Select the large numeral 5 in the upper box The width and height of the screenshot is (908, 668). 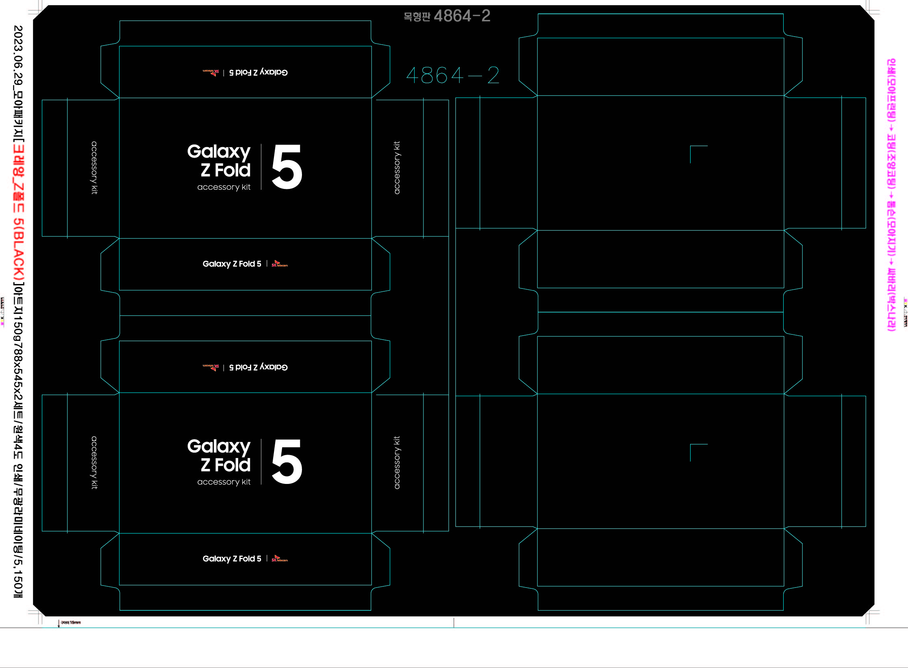point(287,167)
